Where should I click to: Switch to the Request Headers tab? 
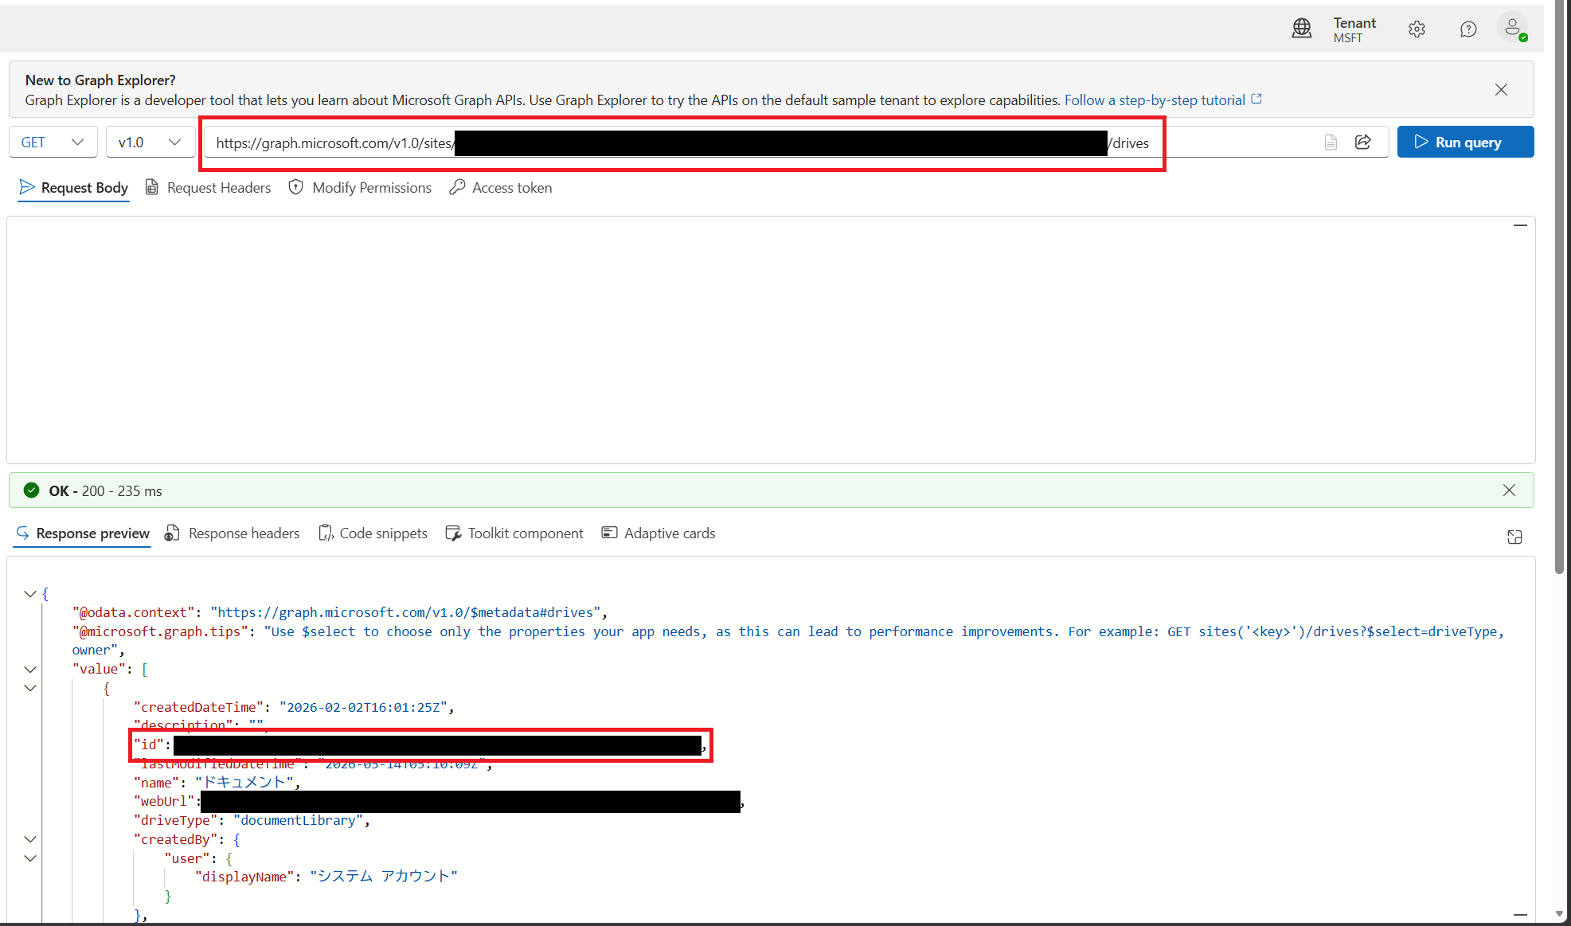point(208,188)
